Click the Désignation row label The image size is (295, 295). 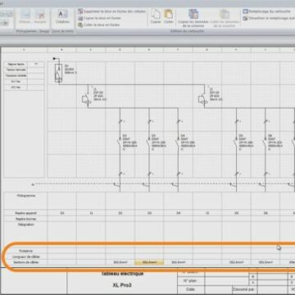click(26, 225)
